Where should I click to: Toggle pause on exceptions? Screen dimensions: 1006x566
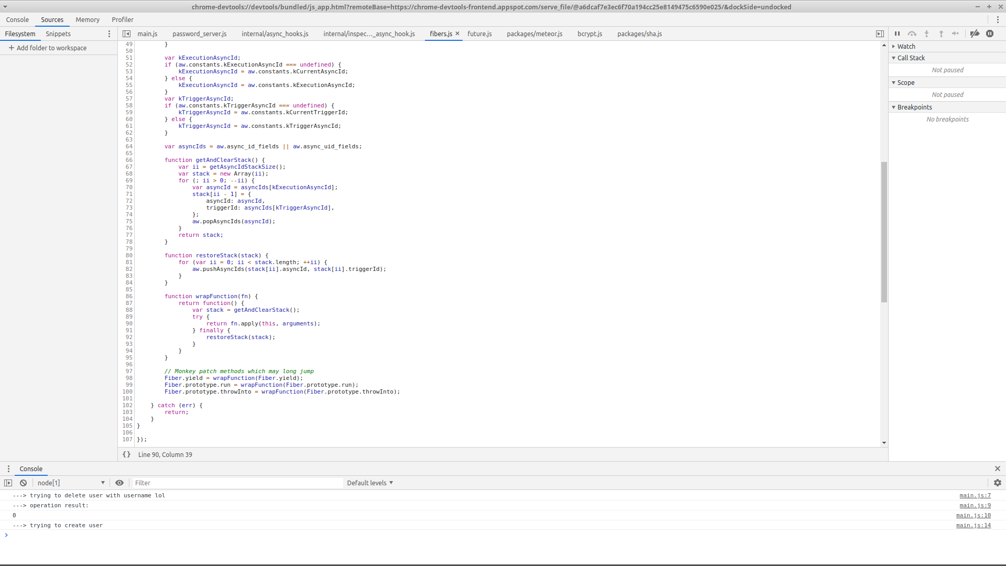[x=990, y=34]
